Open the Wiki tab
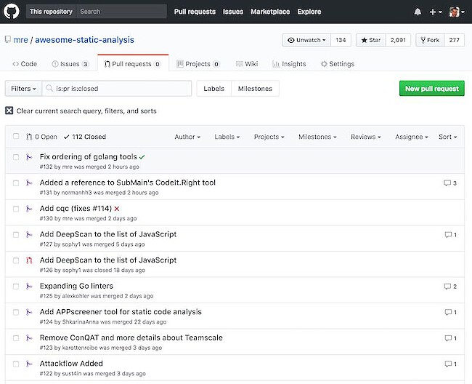This screenshot has width=472, height=384. point(247,64)
